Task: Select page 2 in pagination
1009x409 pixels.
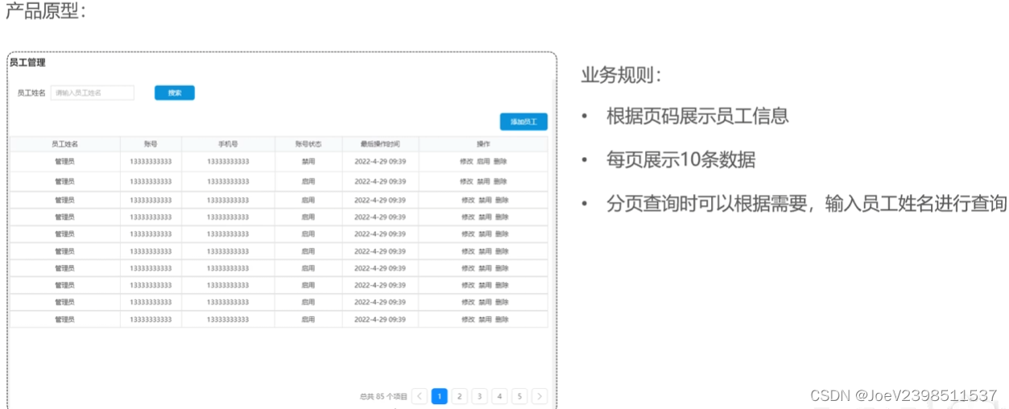Action: [x=460, y=396]
